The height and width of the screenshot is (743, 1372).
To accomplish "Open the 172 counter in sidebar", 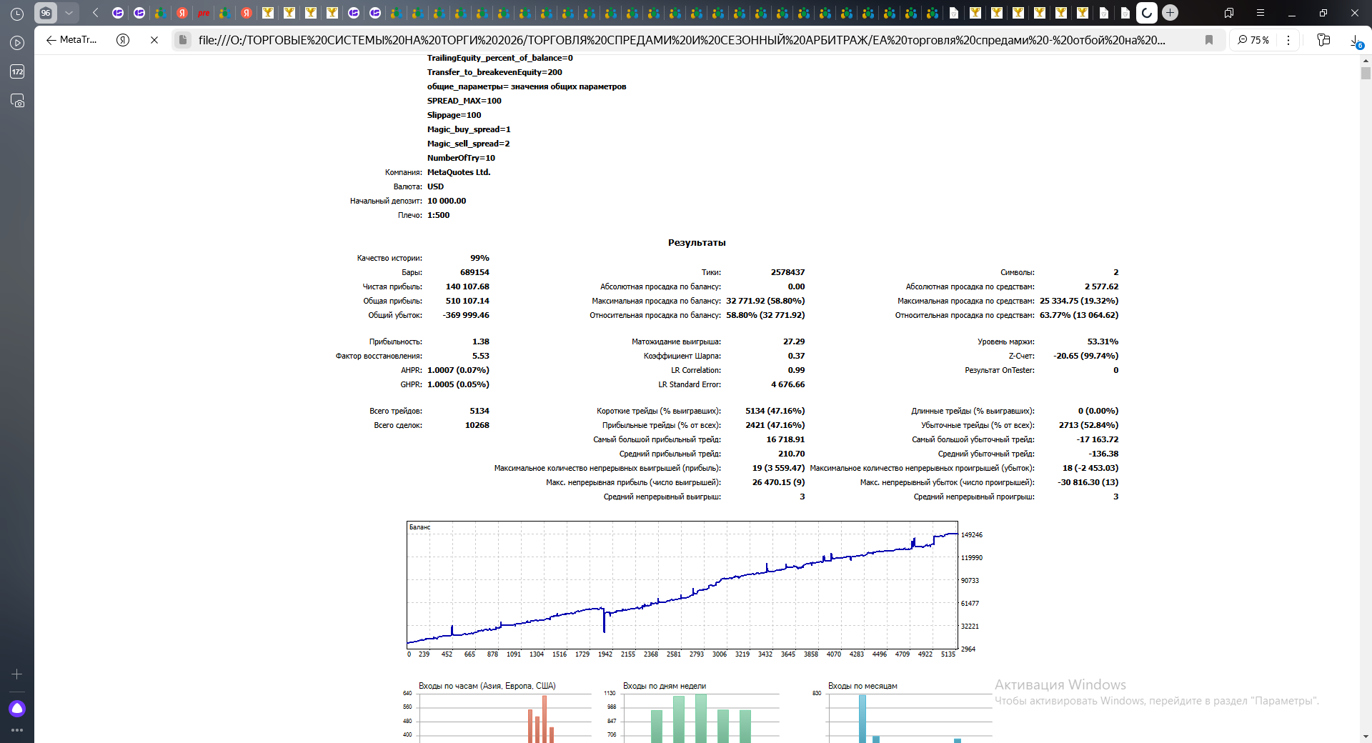I will coord(17,71).
